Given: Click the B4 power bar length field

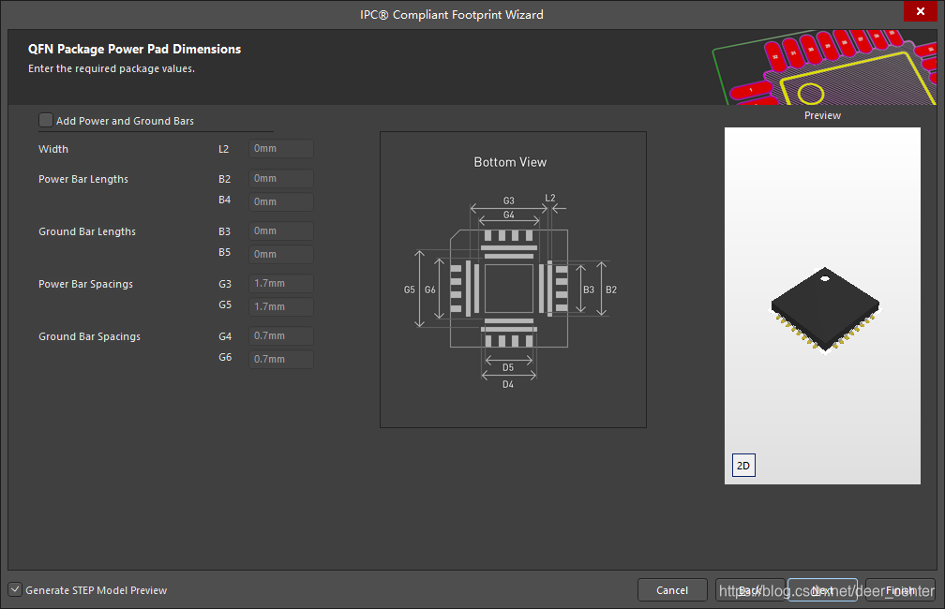Looking at the screenshot, I should point(280,201).
